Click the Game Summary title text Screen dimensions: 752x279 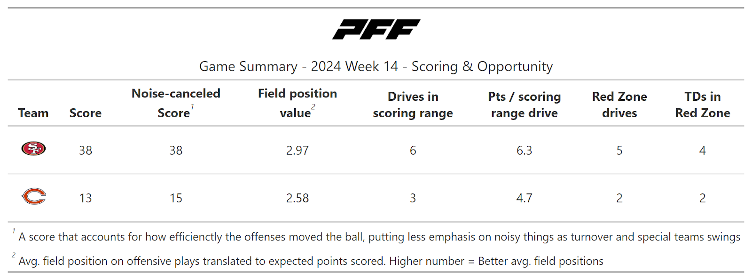376,66
